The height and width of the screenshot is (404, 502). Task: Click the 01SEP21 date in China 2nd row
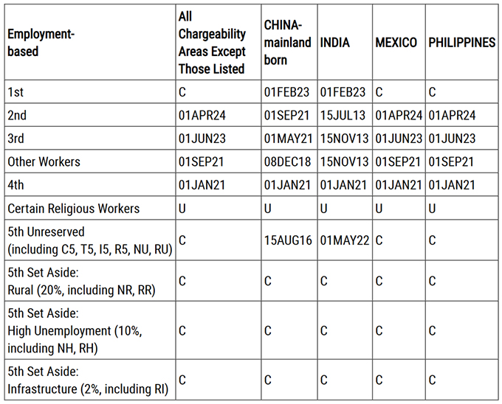click(x=287, y=115)
